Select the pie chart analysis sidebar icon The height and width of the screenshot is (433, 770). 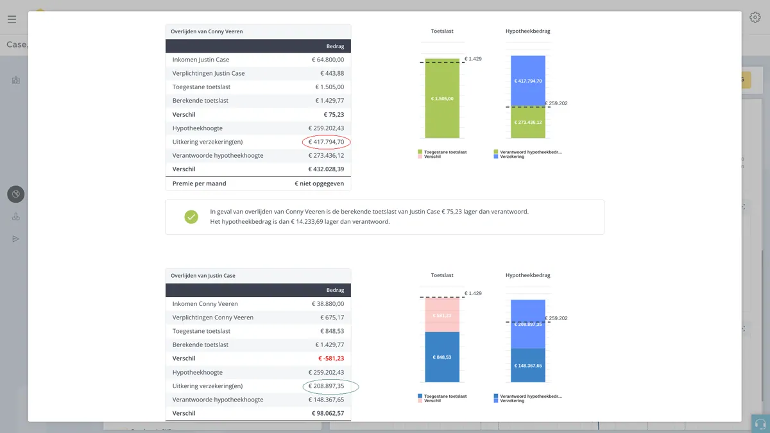(x=16, y=194)
